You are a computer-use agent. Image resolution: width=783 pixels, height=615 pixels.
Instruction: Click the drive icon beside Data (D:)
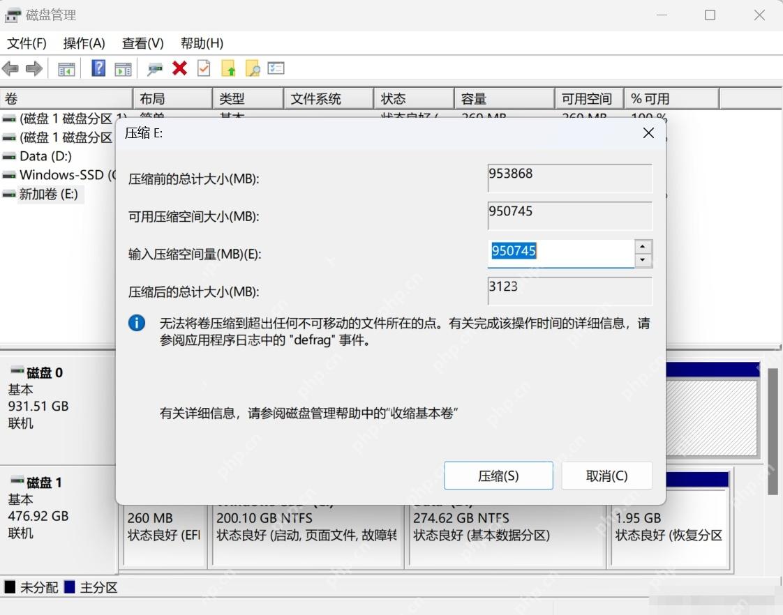[9, 157]
